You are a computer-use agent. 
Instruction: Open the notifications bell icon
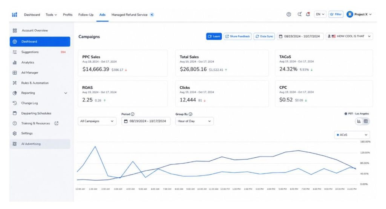[308, 14]
